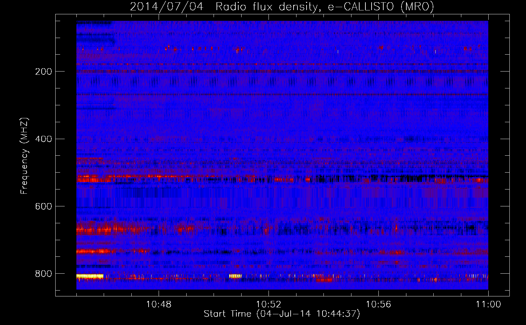Select the 200 frequency tick label
526x325 pixels.
pos(44,71)
